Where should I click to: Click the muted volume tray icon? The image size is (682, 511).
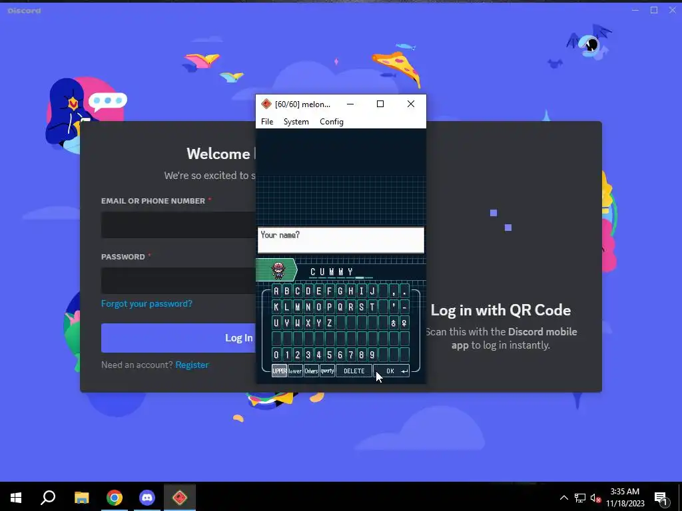[595, 498]
